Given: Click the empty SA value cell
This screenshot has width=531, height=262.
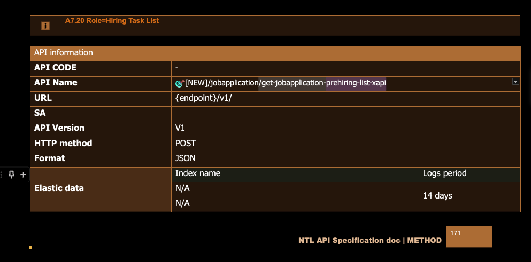Looking at the screenshot, I should (x=345, y=114).
